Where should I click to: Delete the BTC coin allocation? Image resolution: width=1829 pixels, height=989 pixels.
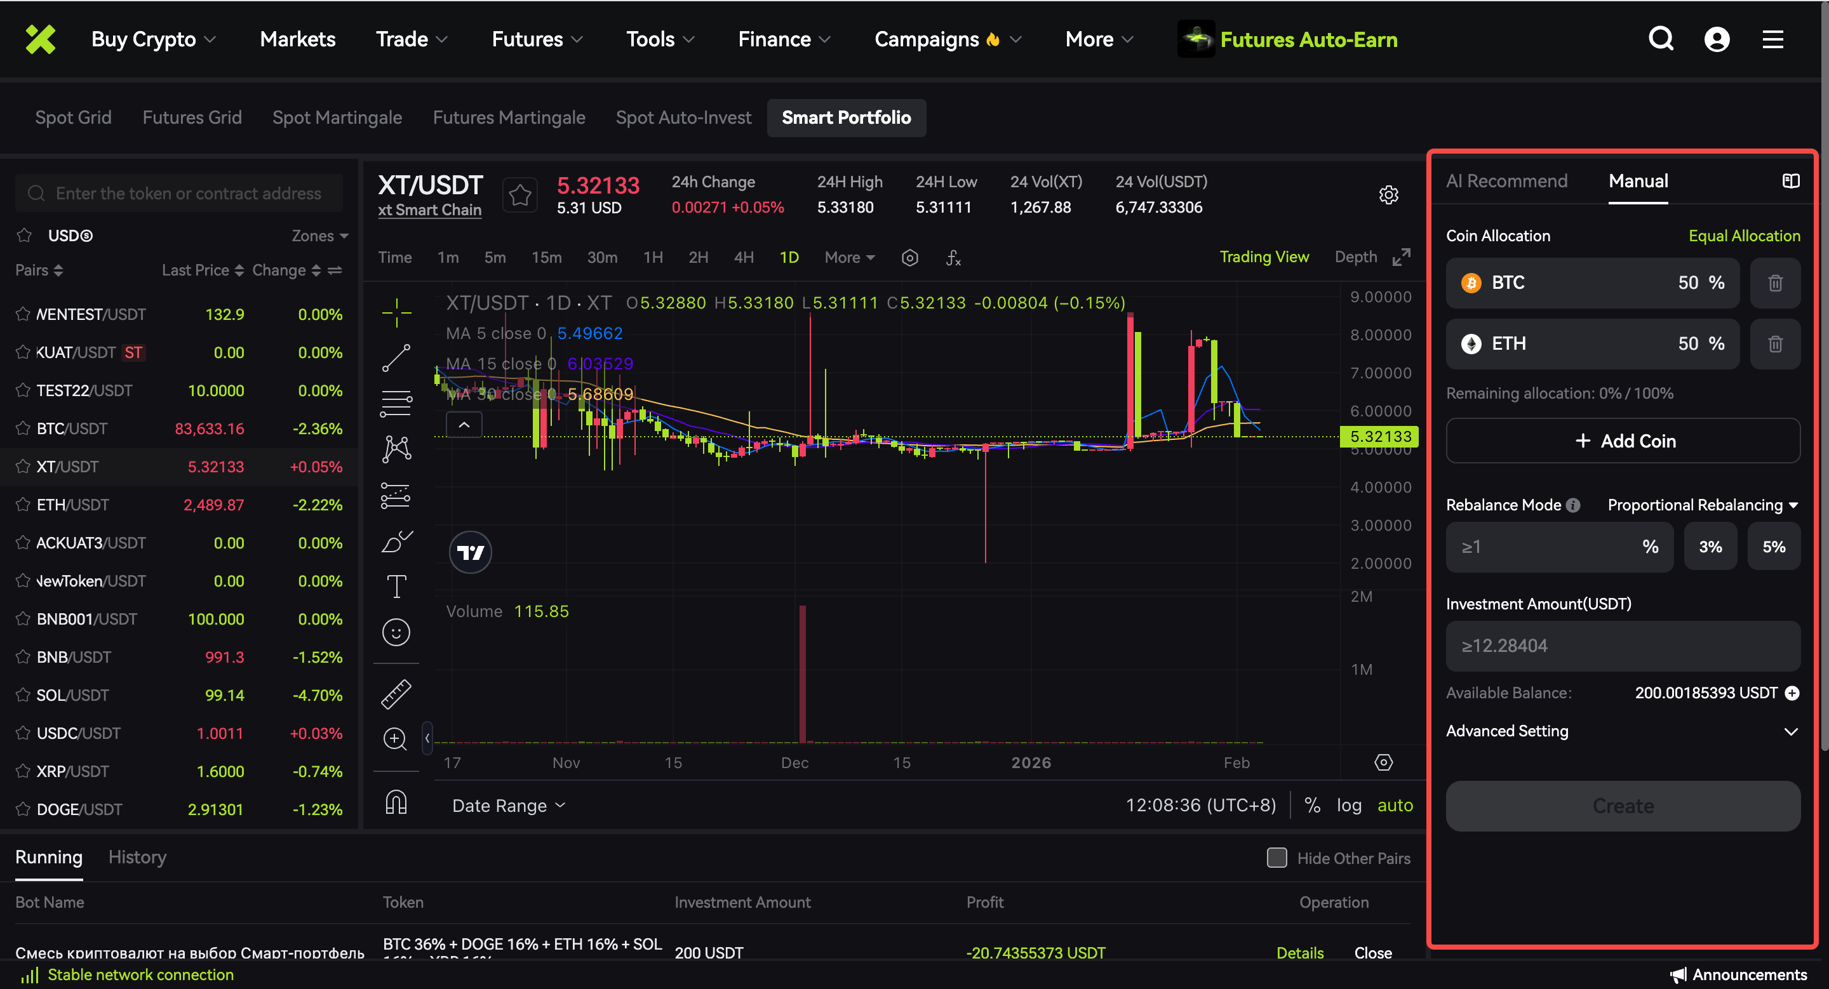[x=1775, y=283]
